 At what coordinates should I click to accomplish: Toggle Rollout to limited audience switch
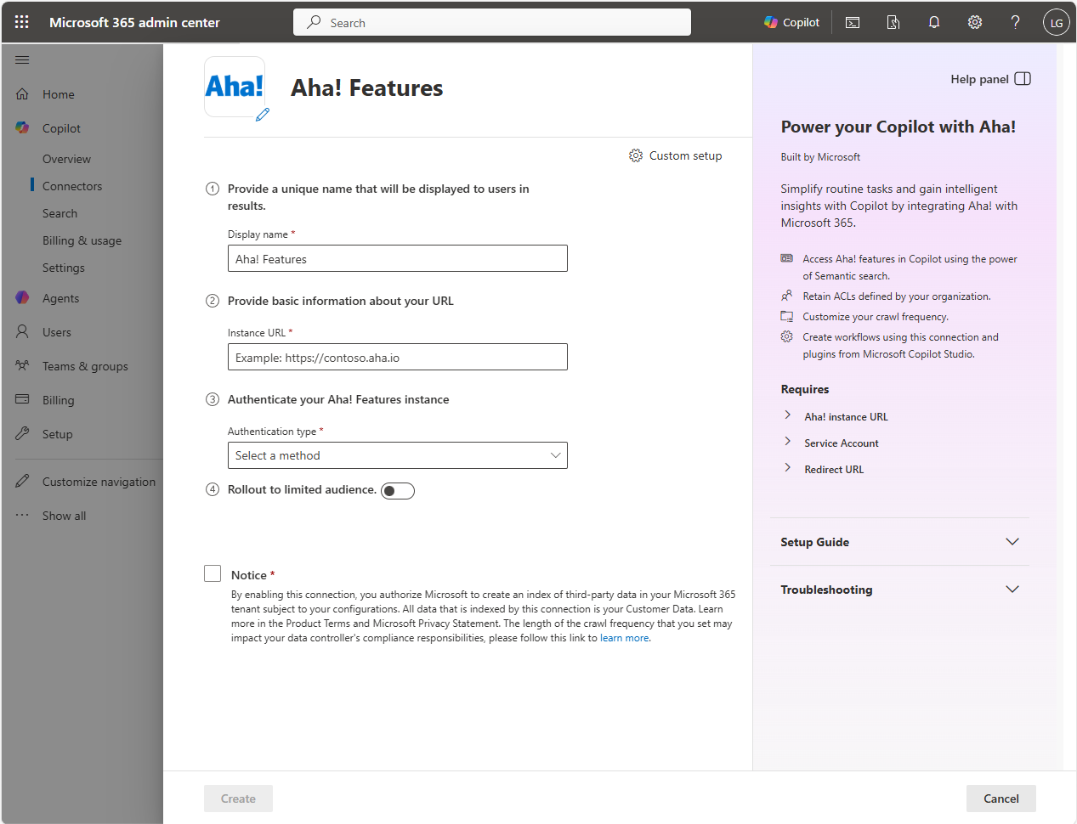(x=398, y=491)
